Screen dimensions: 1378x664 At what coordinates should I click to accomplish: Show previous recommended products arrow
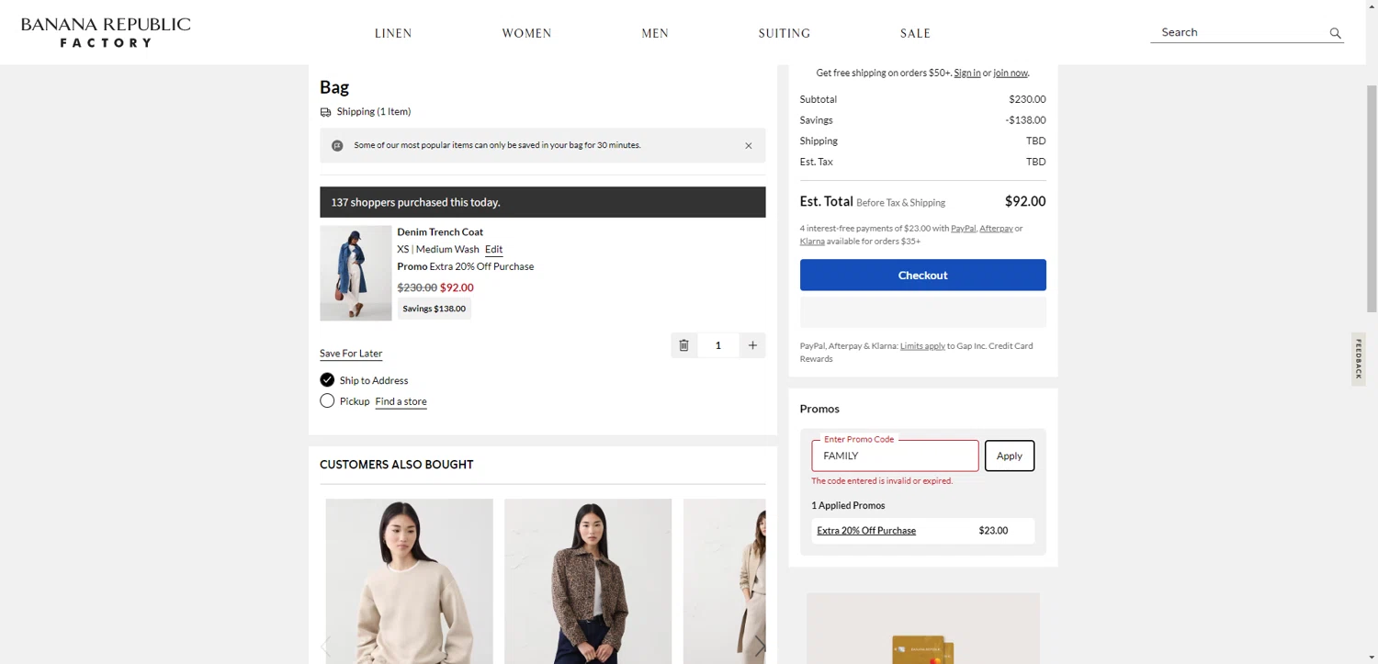325,646
